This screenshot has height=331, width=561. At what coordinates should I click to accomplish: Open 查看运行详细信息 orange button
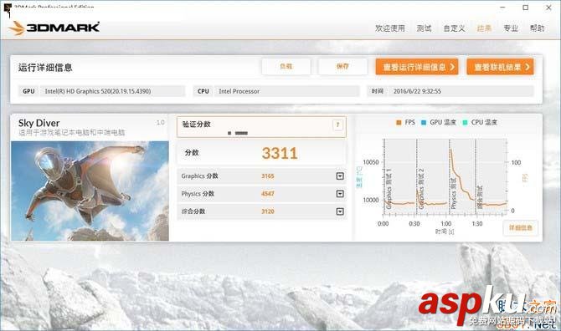pyautogui.click(x=417, y=67)
